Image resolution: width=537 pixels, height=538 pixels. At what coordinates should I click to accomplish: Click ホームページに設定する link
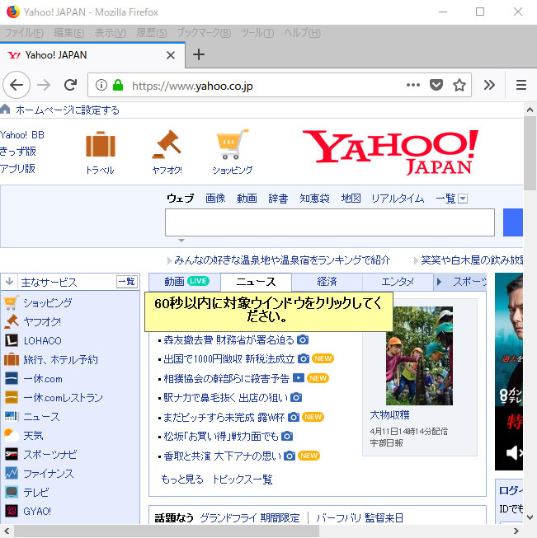[68, 110]
